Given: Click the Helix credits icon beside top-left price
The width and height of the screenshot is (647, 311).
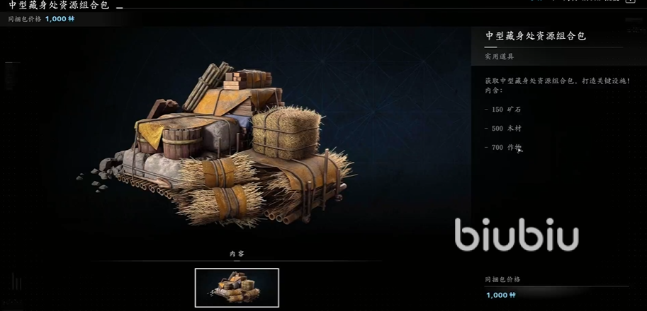Looking at the screenshot, I should point(71,18).
